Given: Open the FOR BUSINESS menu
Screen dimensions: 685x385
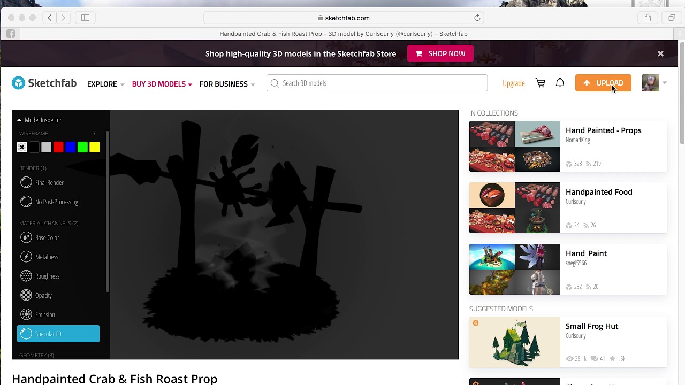Looking at the screenshot, I should pos(227,84).
